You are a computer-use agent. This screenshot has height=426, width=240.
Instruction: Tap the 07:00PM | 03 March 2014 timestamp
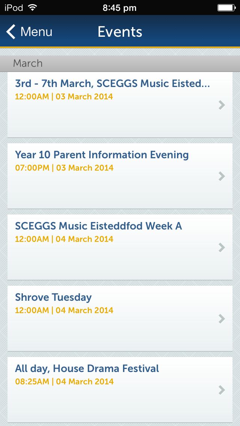[64, 168]
